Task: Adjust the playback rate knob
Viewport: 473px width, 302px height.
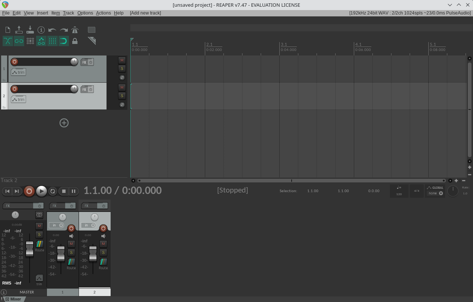Action: point(453,191)
